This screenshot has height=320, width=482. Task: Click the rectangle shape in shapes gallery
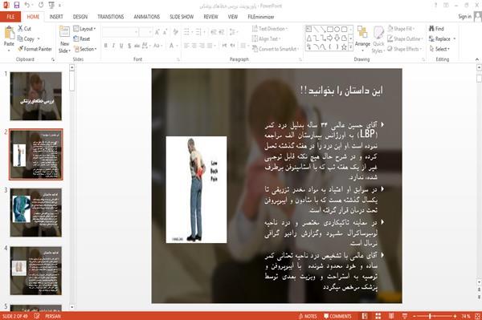(330, 30)
